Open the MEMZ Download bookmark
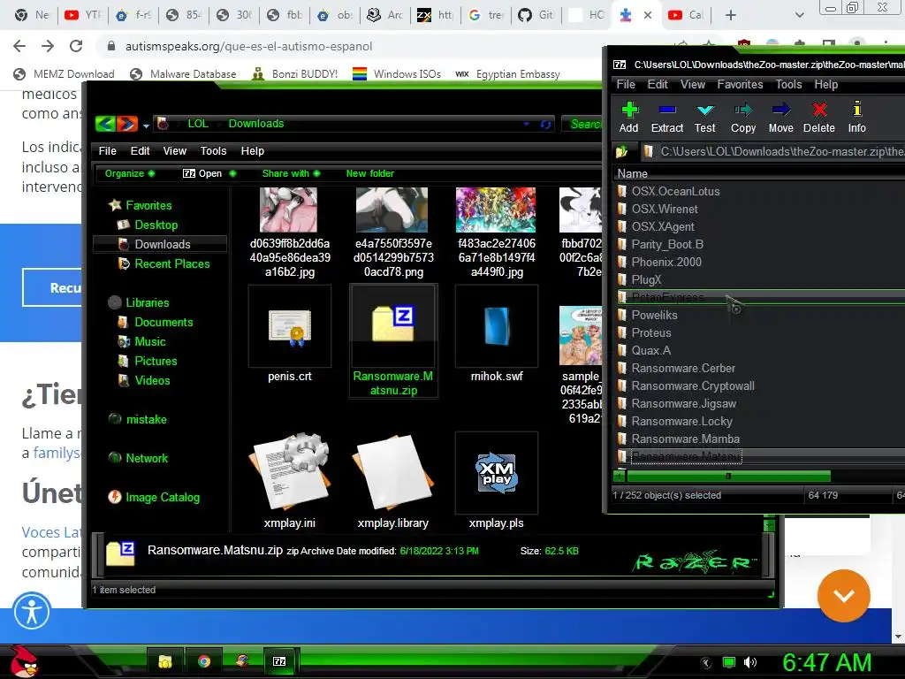The image size is (905, 679). click(x=64, y=74)
